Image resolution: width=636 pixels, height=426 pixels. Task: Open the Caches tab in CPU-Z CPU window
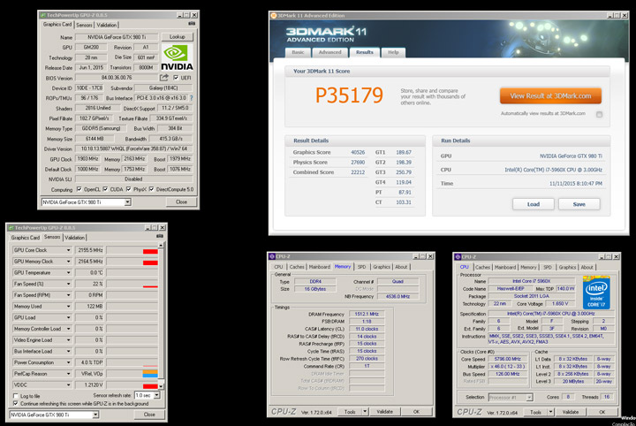pos(482,268)
